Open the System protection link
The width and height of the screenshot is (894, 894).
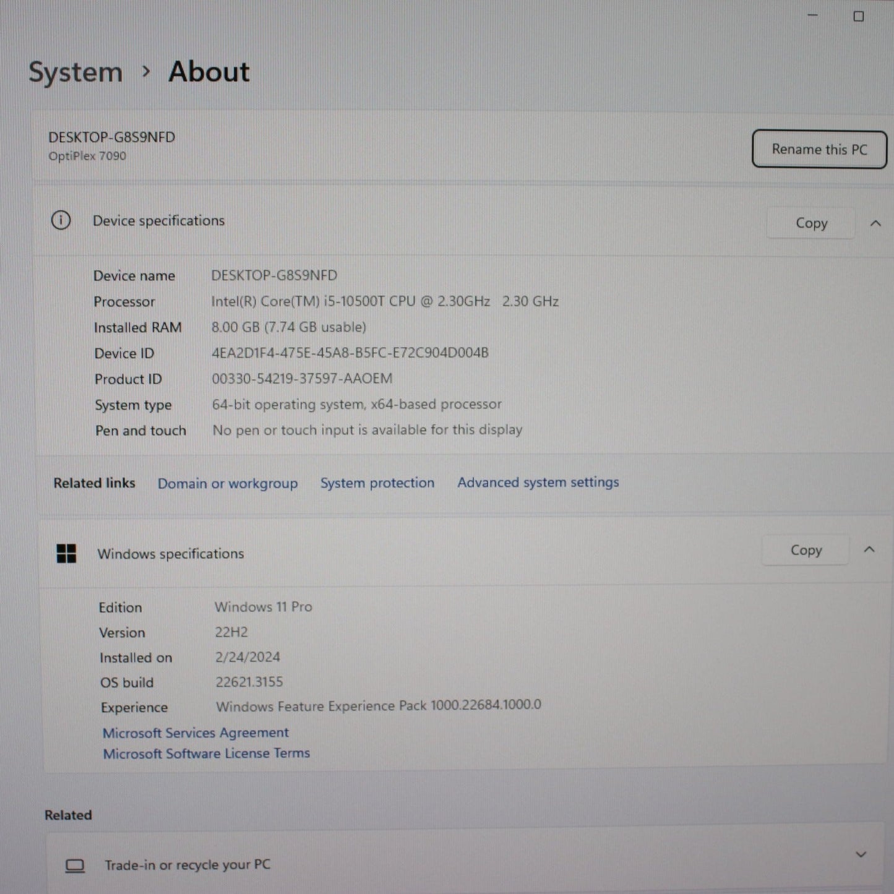pyautogui.click(x=377, y=483)
